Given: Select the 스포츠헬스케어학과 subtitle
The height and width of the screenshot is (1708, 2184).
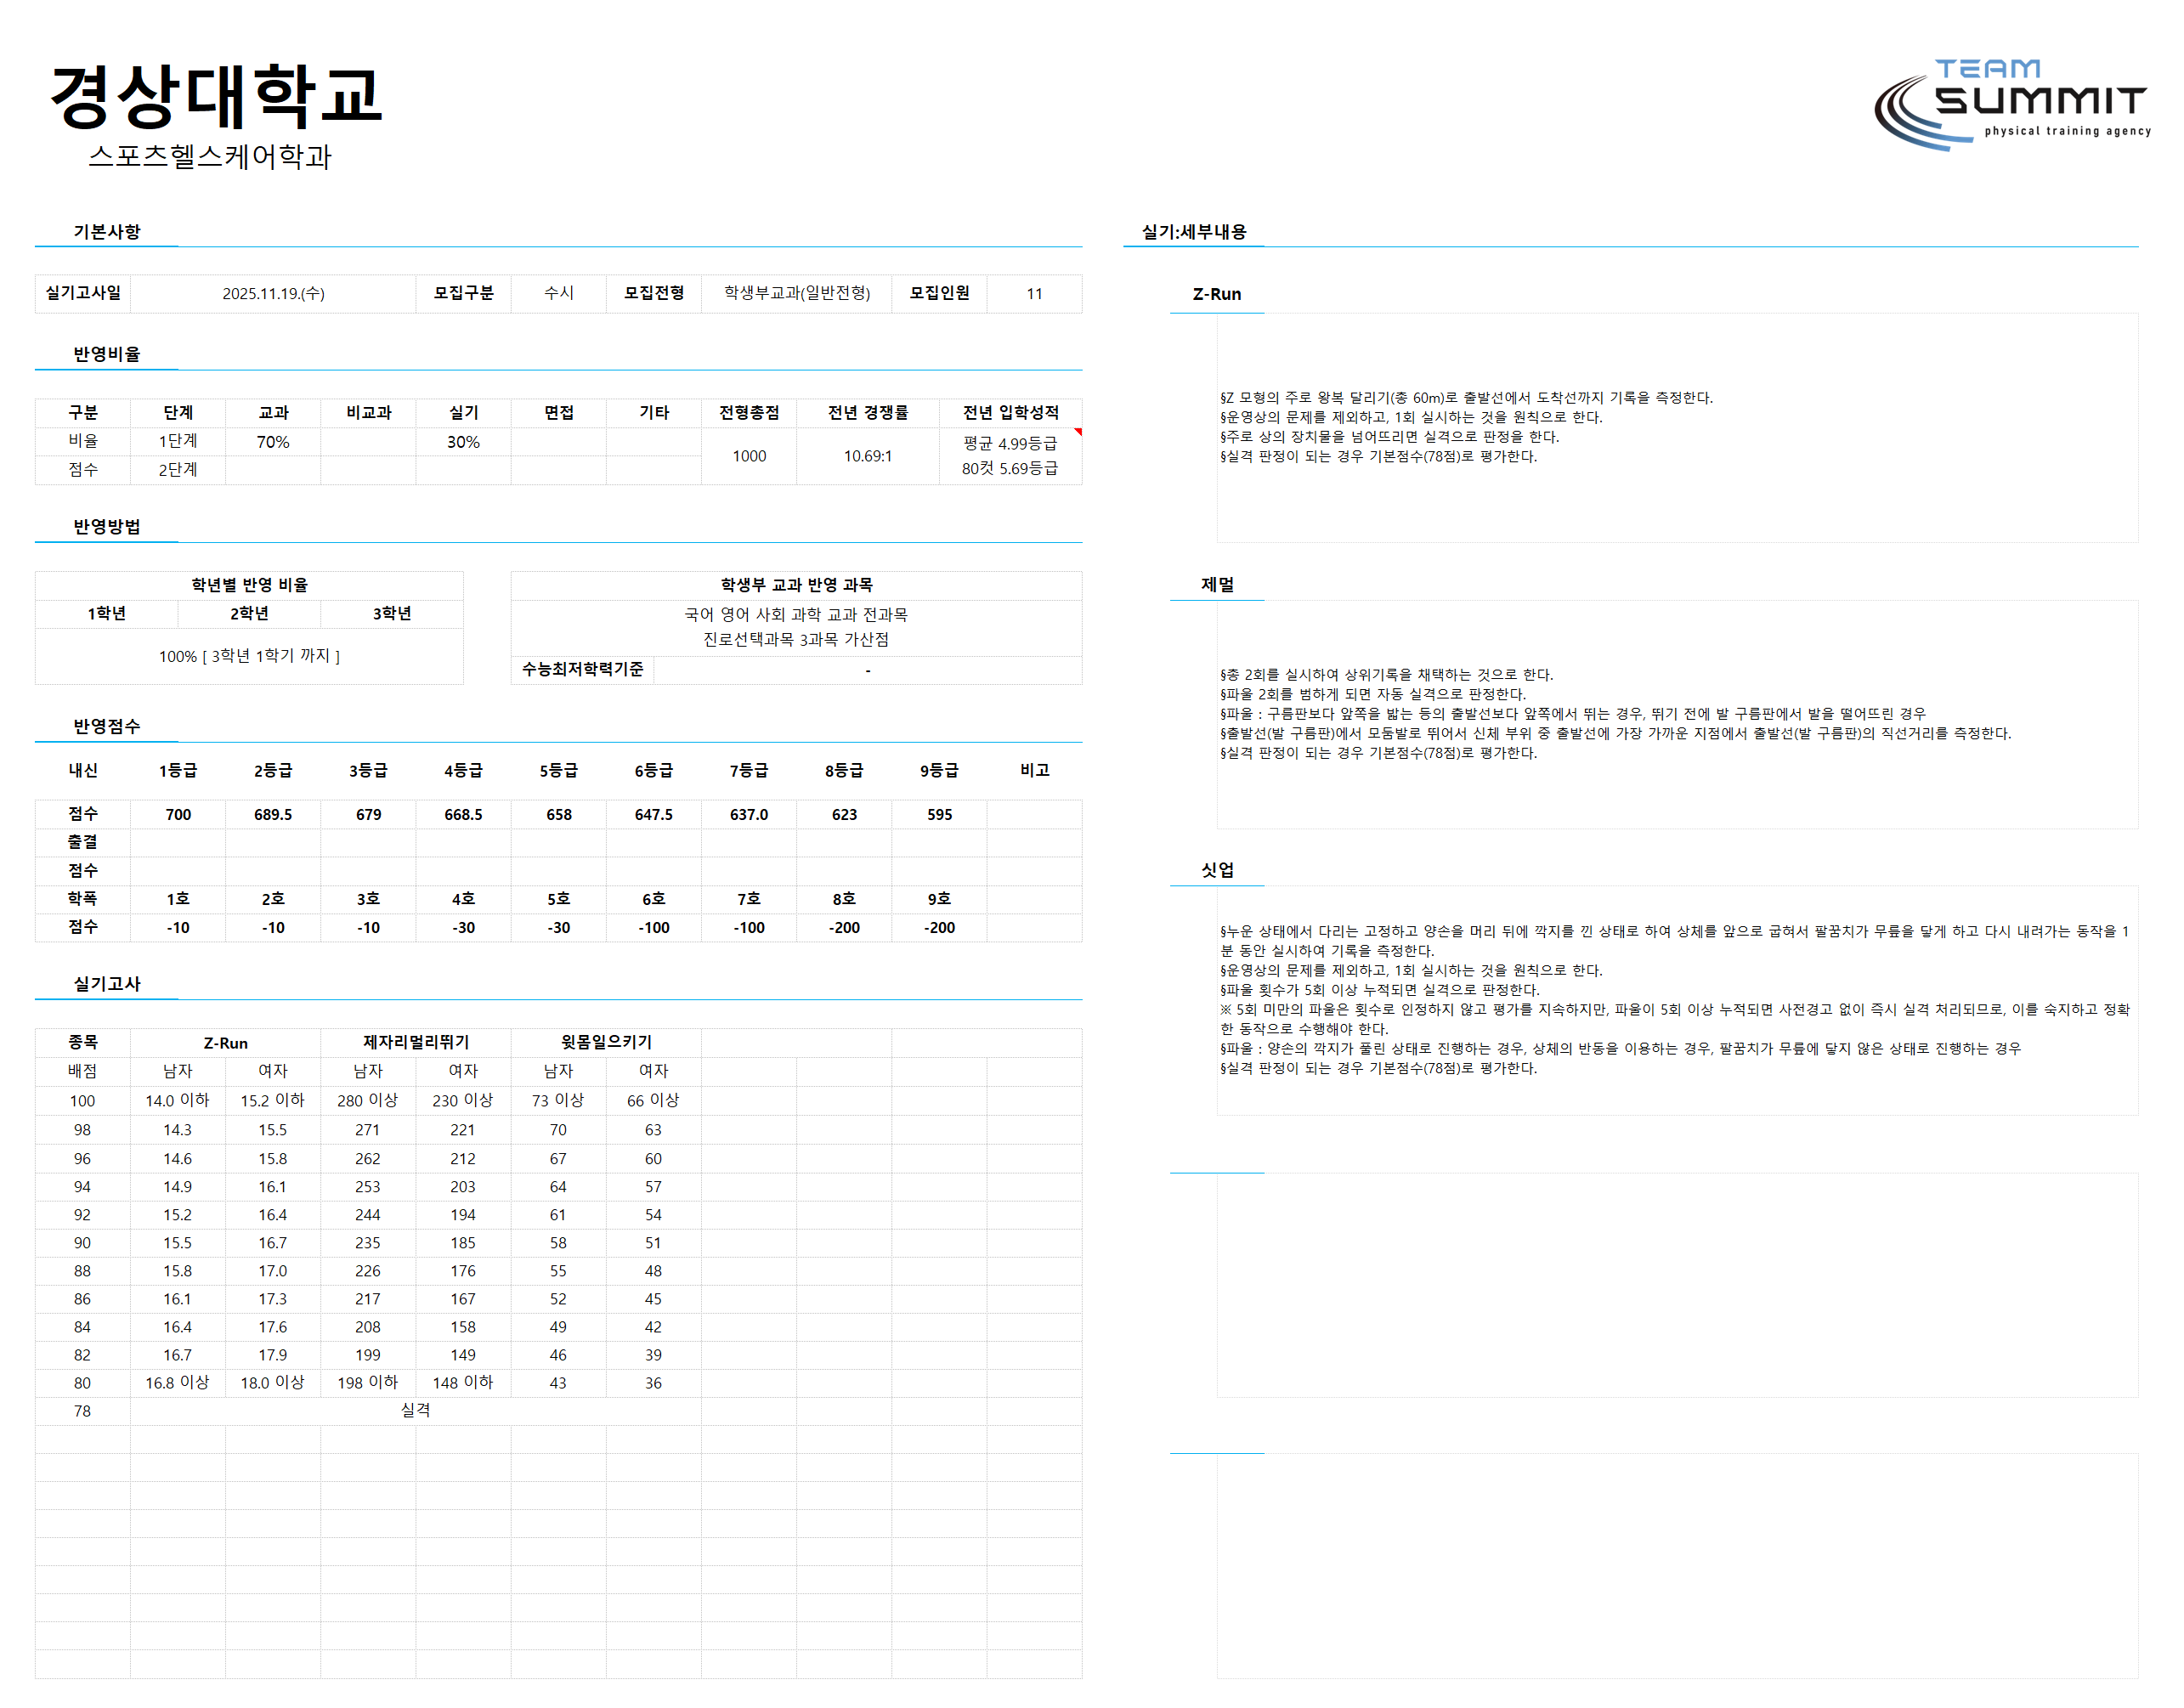Looking at the screenshot, I should pos(210,156).
